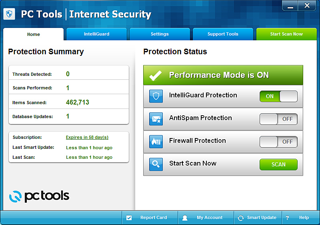
Task: Click the PC Tools shield logo icon
Action: pos(9,14)
